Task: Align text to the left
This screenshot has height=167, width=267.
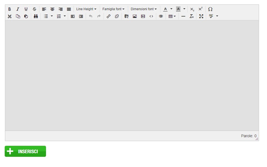Action: tap(44, 9)
